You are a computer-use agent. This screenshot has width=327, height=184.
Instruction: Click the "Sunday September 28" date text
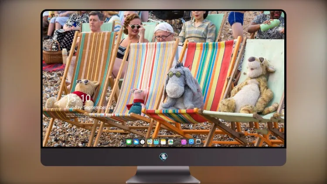[90, 107]
